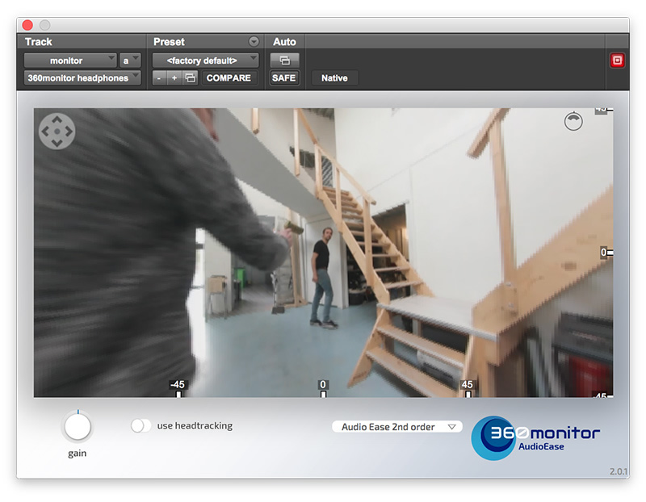Click the man standing in video viewport
This screenshot has width=646, height=502.
coord(322,278)
